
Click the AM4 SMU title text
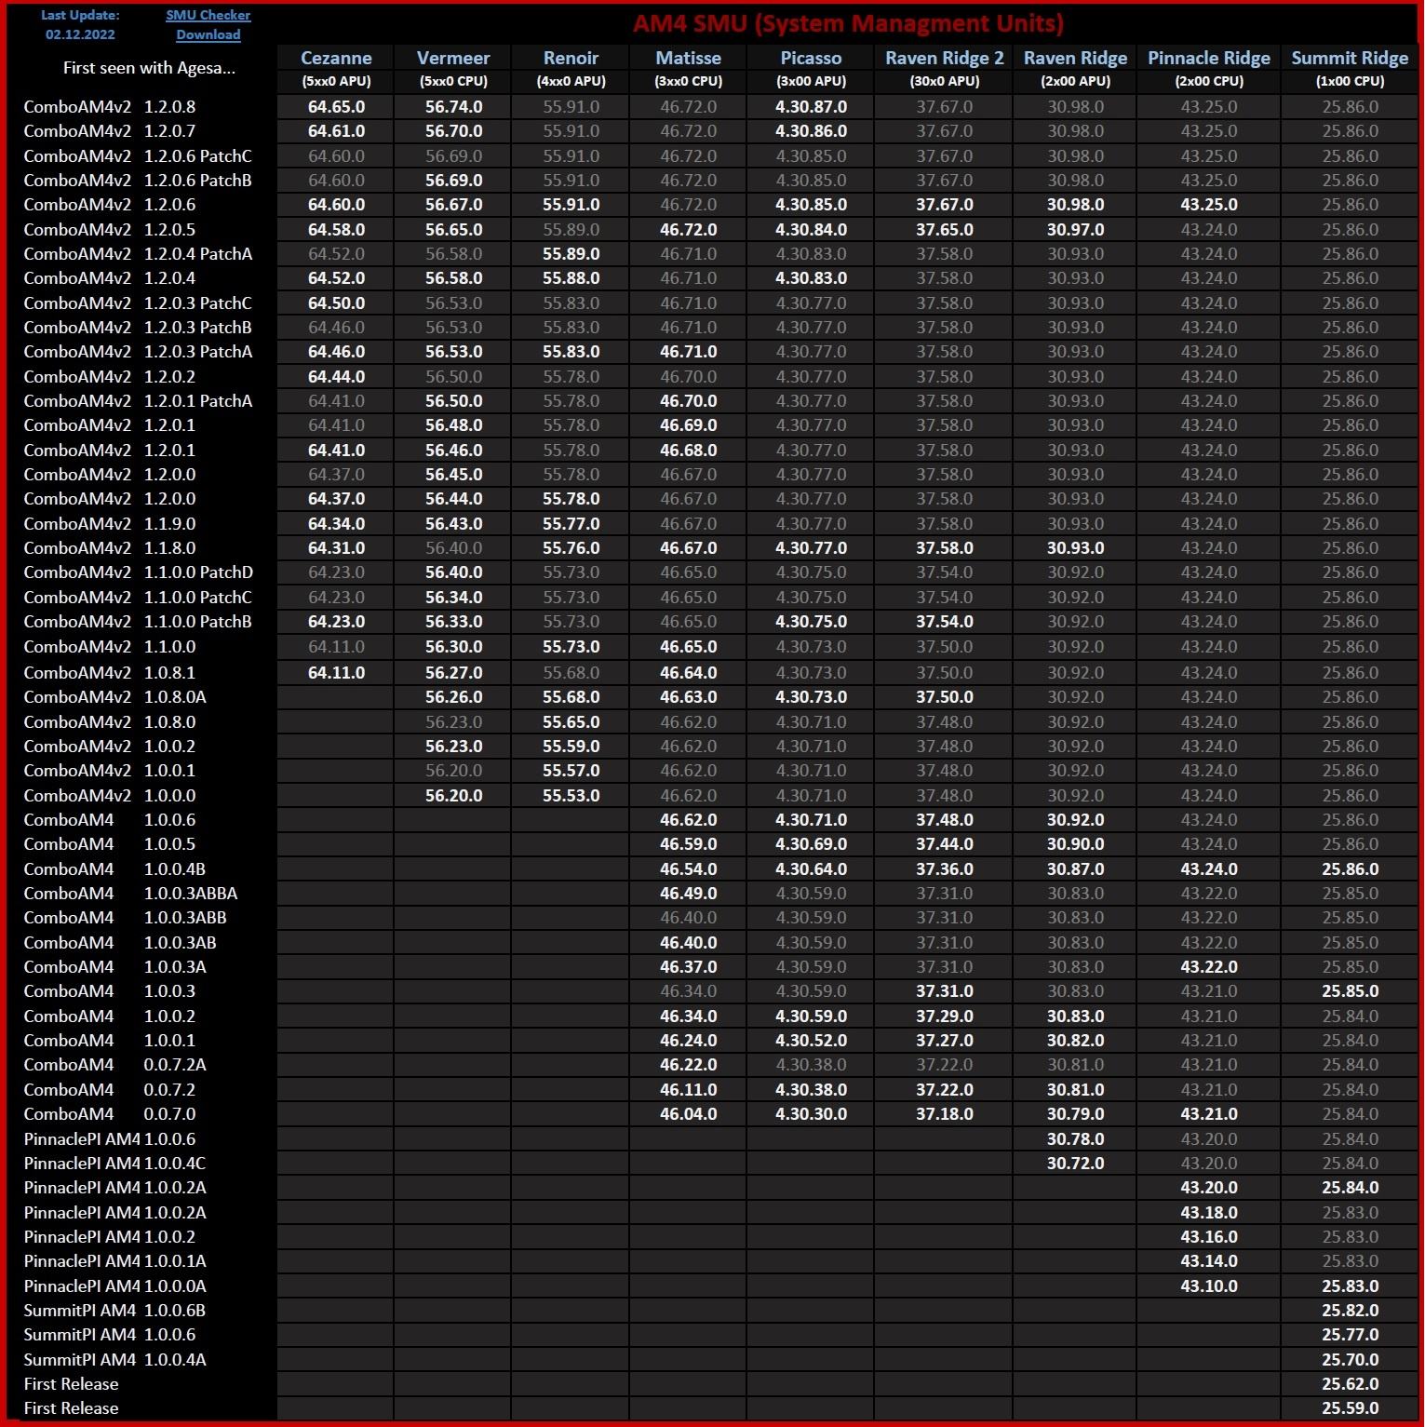click(848, 23)
